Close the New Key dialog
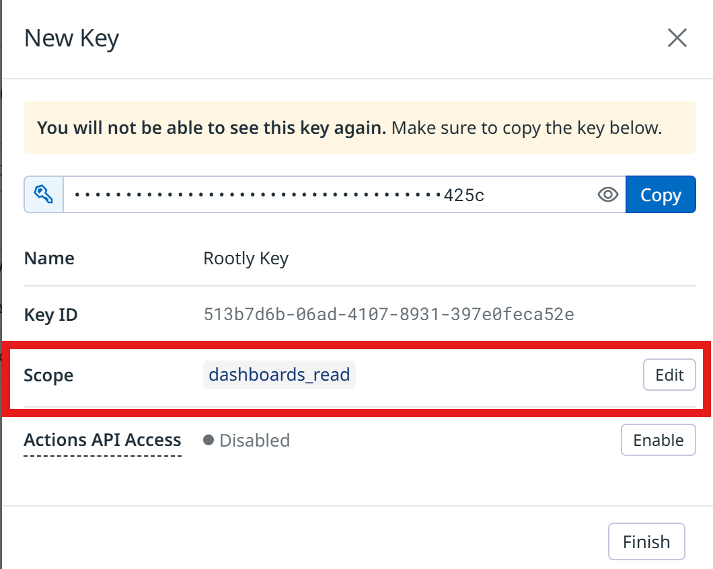This screenshot has width=713, height=569. [x=677, y=38]
